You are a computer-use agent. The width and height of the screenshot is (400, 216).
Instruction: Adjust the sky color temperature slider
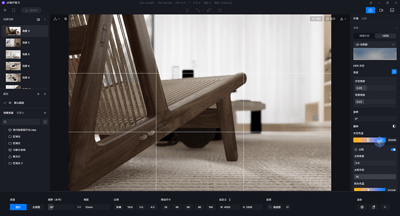click(369, 140)
